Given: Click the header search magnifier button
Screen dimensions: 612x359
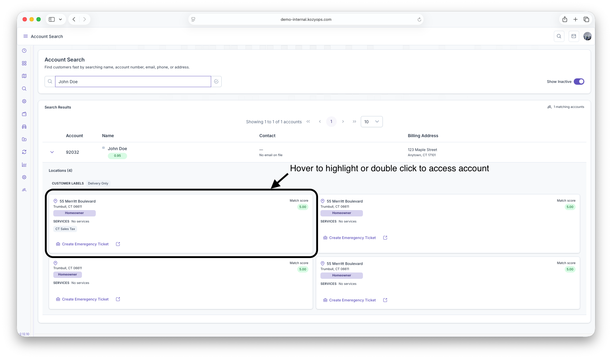Looking at the screenshot, I should pos(559,36).
